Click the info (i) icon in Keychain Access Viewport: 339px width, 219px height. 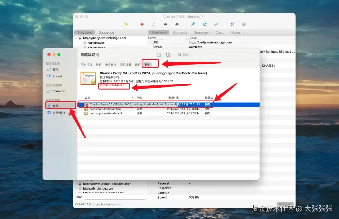pos(168,55)
